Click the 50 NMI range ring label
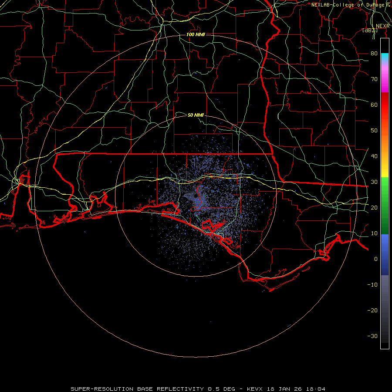The image size is (392, 392). pyautogui.click(x=196, y=115)
